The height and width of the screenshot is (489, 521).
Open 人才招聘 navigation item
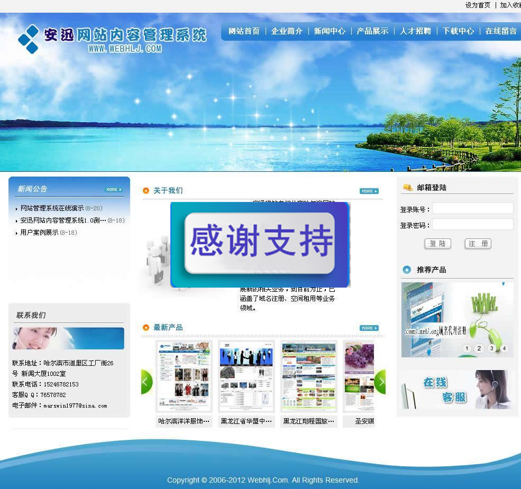click(x=415, y=31)
